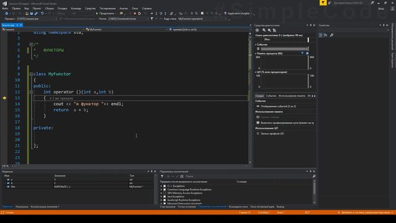Open Application Insights toolbar button
396x223 pixels.
click(x=238, y=14)
